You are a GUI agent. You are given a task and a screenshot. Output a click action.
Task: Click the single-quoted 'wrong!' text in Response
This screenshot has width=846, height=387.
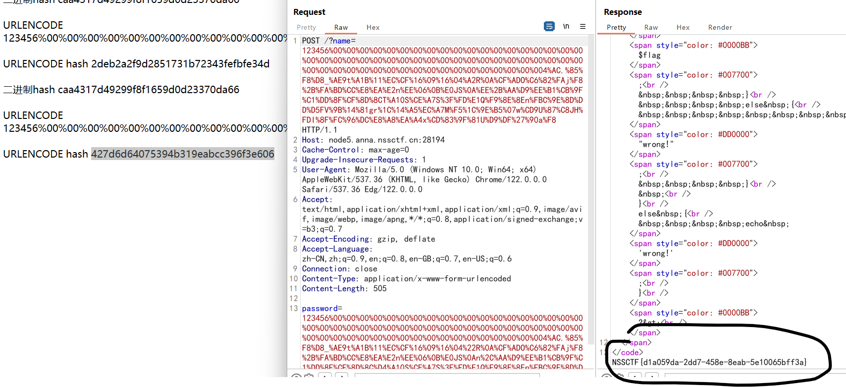656,253
